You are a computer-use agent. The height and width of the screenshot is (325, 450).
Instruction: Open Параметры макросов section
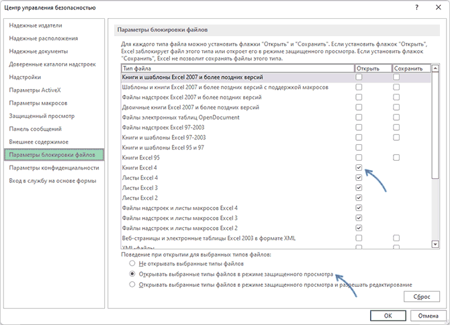pyautogui.click(x=38, y=103)
